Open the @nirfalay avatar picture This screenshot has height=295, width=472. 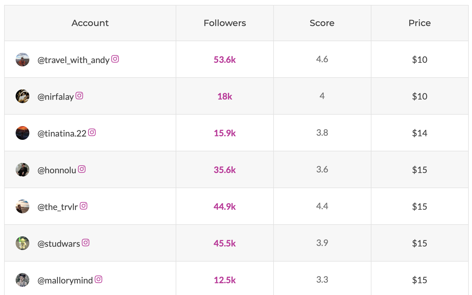[x=22, y=96]
